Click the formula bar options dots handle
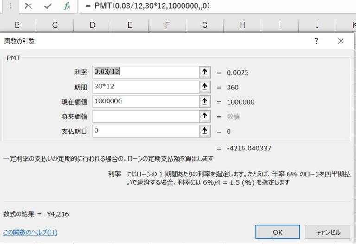 (10, 6)
